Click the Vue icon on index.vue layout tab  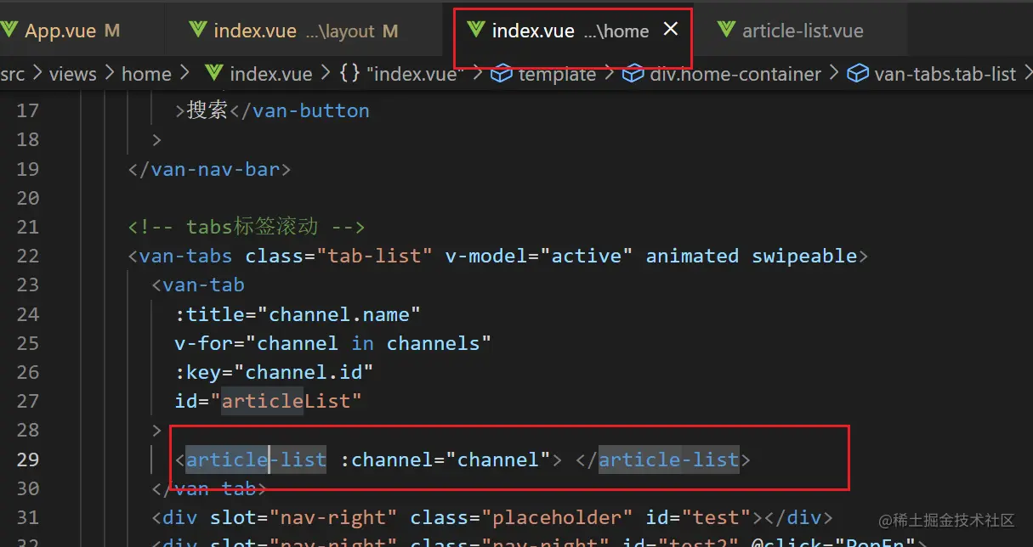pos(198,31)
